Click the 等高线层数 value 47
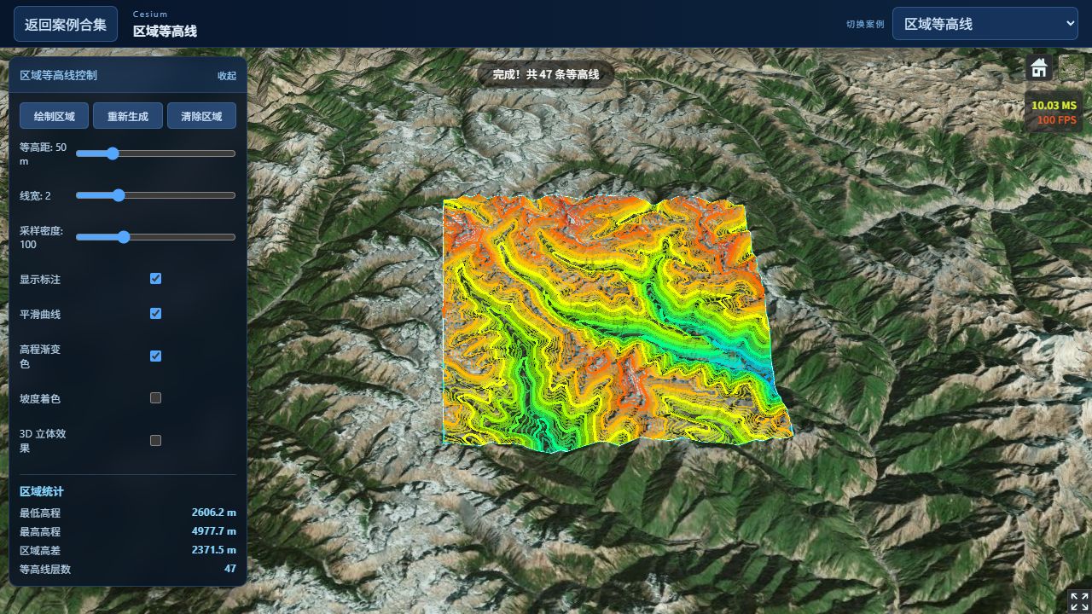The width and height of the screenshot is (1092, 614). click(230, 569)
